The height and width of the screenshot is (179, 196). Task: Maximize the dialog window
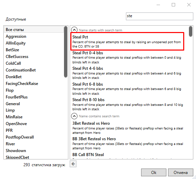click(x=173, y=5)
